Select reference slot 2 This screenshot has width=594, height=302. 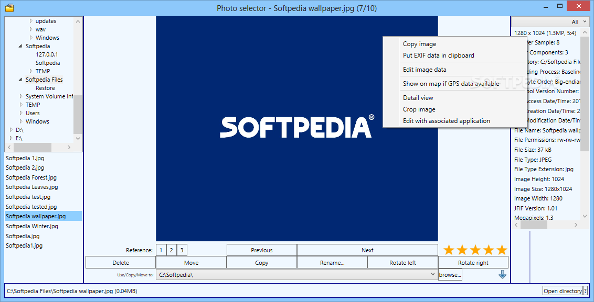click(171, 250)
